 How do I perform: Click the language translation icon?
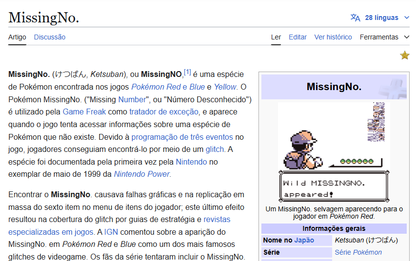pos(355,18)
